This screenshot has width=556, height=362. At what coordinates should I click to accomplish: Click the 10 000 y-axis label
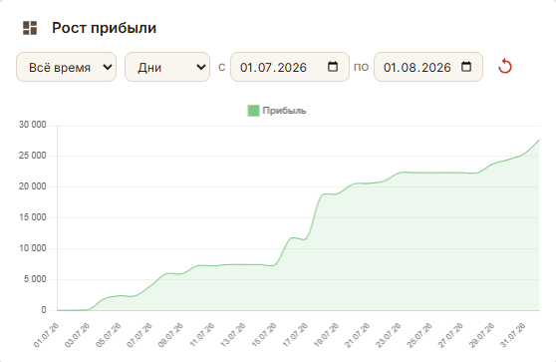pyautogui.click(x=33, y=248)
